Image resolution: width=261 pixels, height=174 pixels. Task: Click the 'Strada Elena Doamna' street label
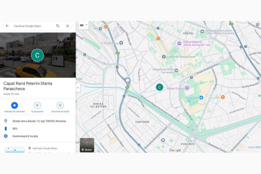coord(236,60)
